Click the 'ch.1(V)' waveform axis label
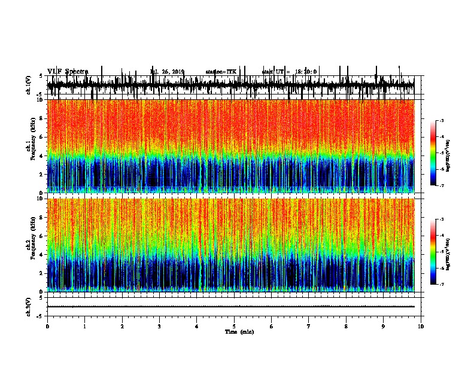The width and height of the screenshot is (474, 366). pos(28,85)
